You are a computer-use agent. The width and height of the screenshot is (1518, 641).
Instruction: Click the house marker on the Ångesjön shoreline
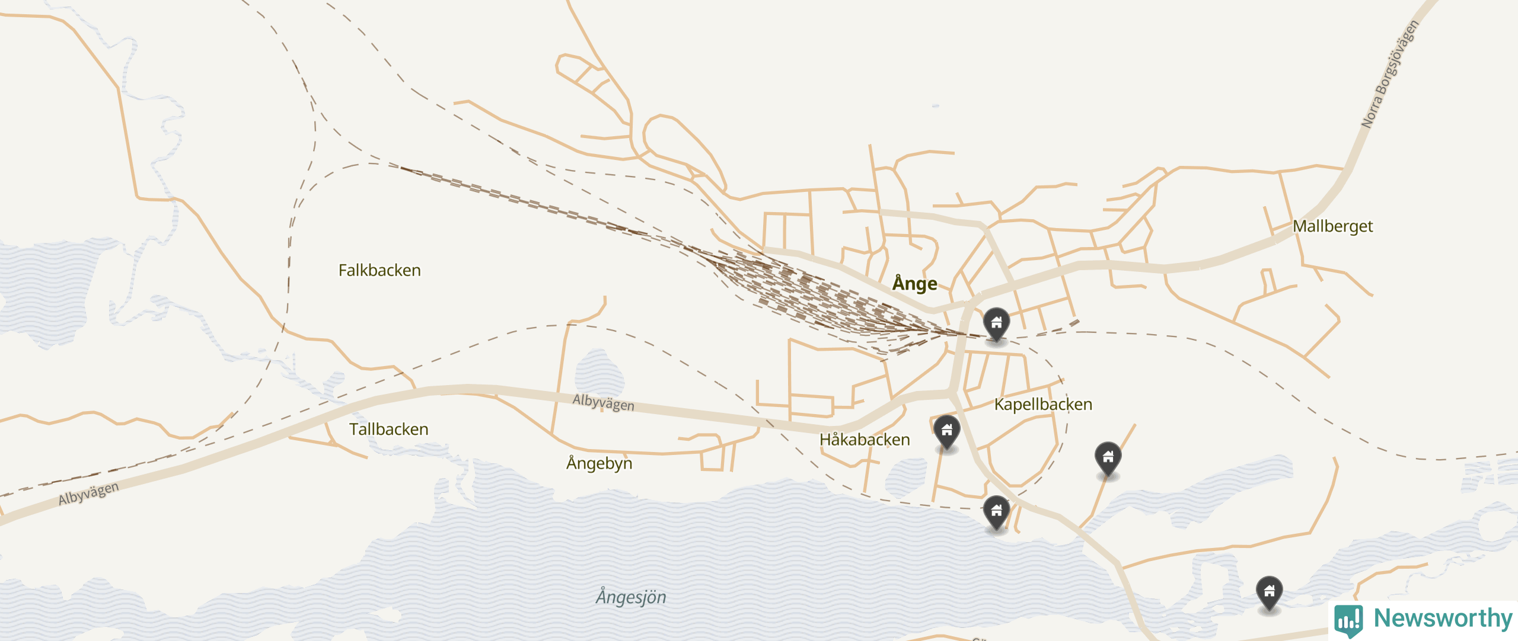[996, 512]
